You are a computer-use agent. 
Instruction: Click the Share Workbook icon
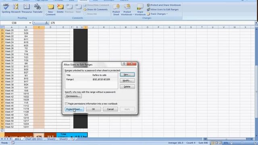140,10
